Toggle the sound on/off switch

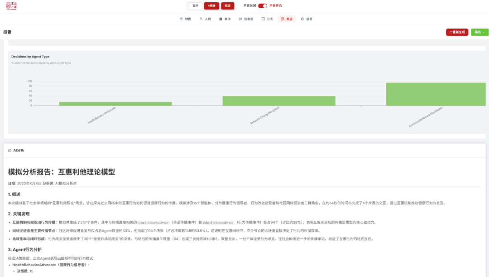click(263, 6)
